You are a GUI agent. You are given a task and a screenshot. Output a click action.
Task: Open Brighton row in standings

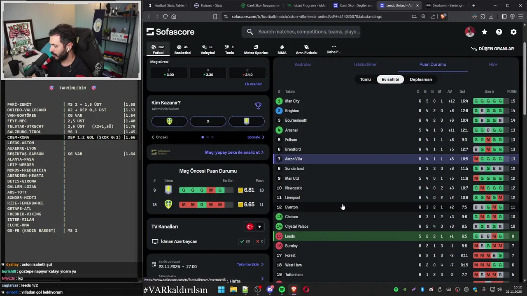point(396,111)
